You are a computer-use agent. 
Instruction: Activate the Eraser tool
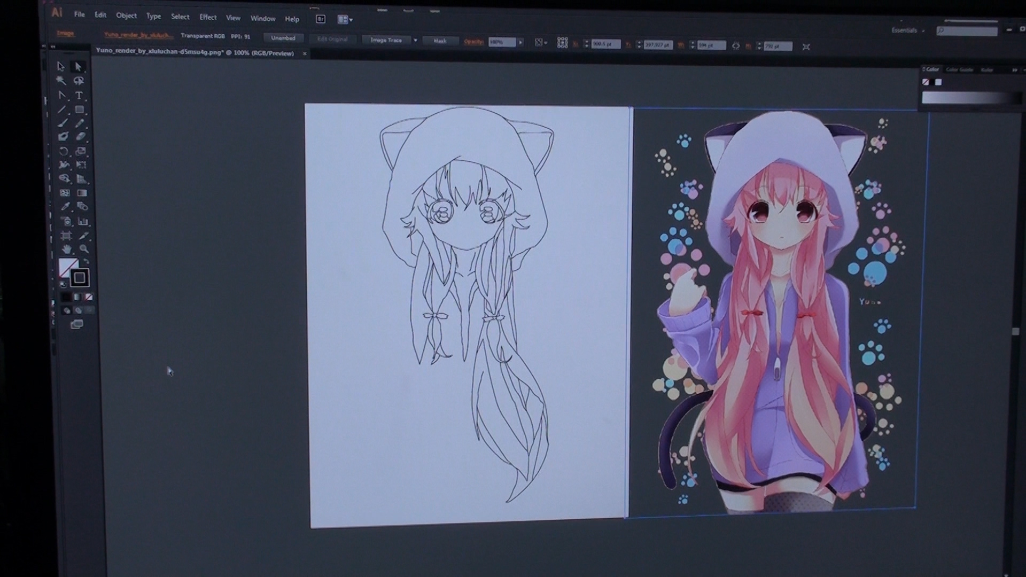(x=81, y=137)
